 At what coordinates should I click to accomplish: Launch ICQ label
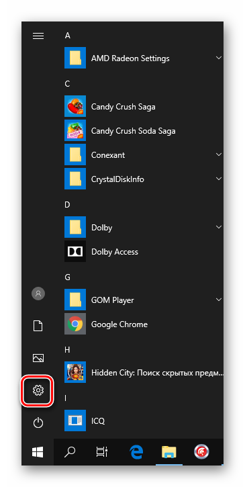coord(98,421)
